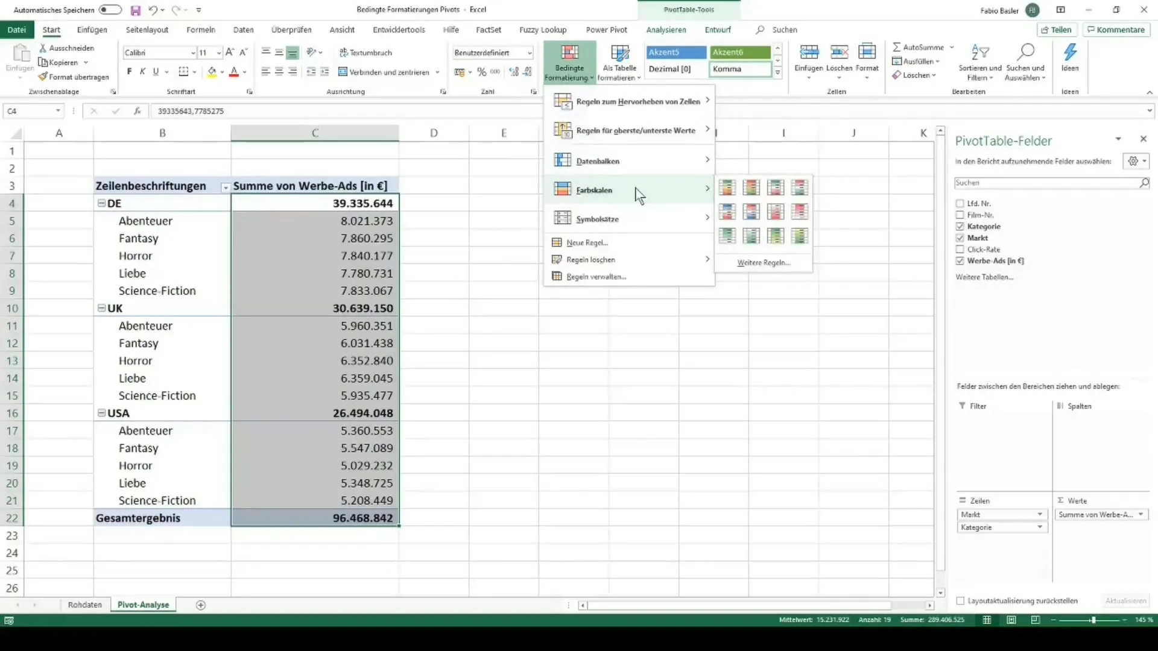Click Weitere Regeln...

(x=764, y=263)
